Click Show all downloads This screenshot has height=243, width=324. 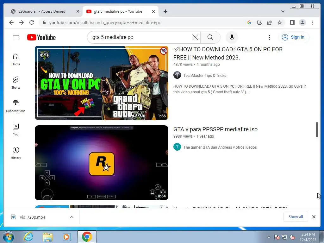[x=296, y=216]
